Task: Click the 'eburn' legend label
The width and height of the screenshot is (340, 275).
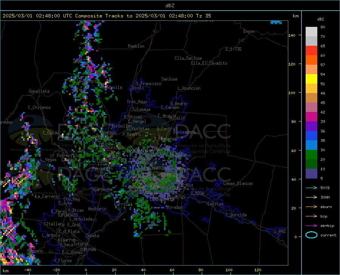Action: 326,207
